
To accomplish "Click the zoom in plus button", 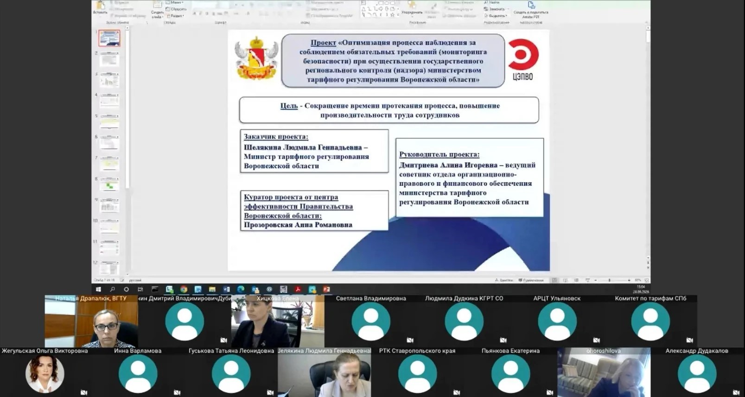I will 629,280.
